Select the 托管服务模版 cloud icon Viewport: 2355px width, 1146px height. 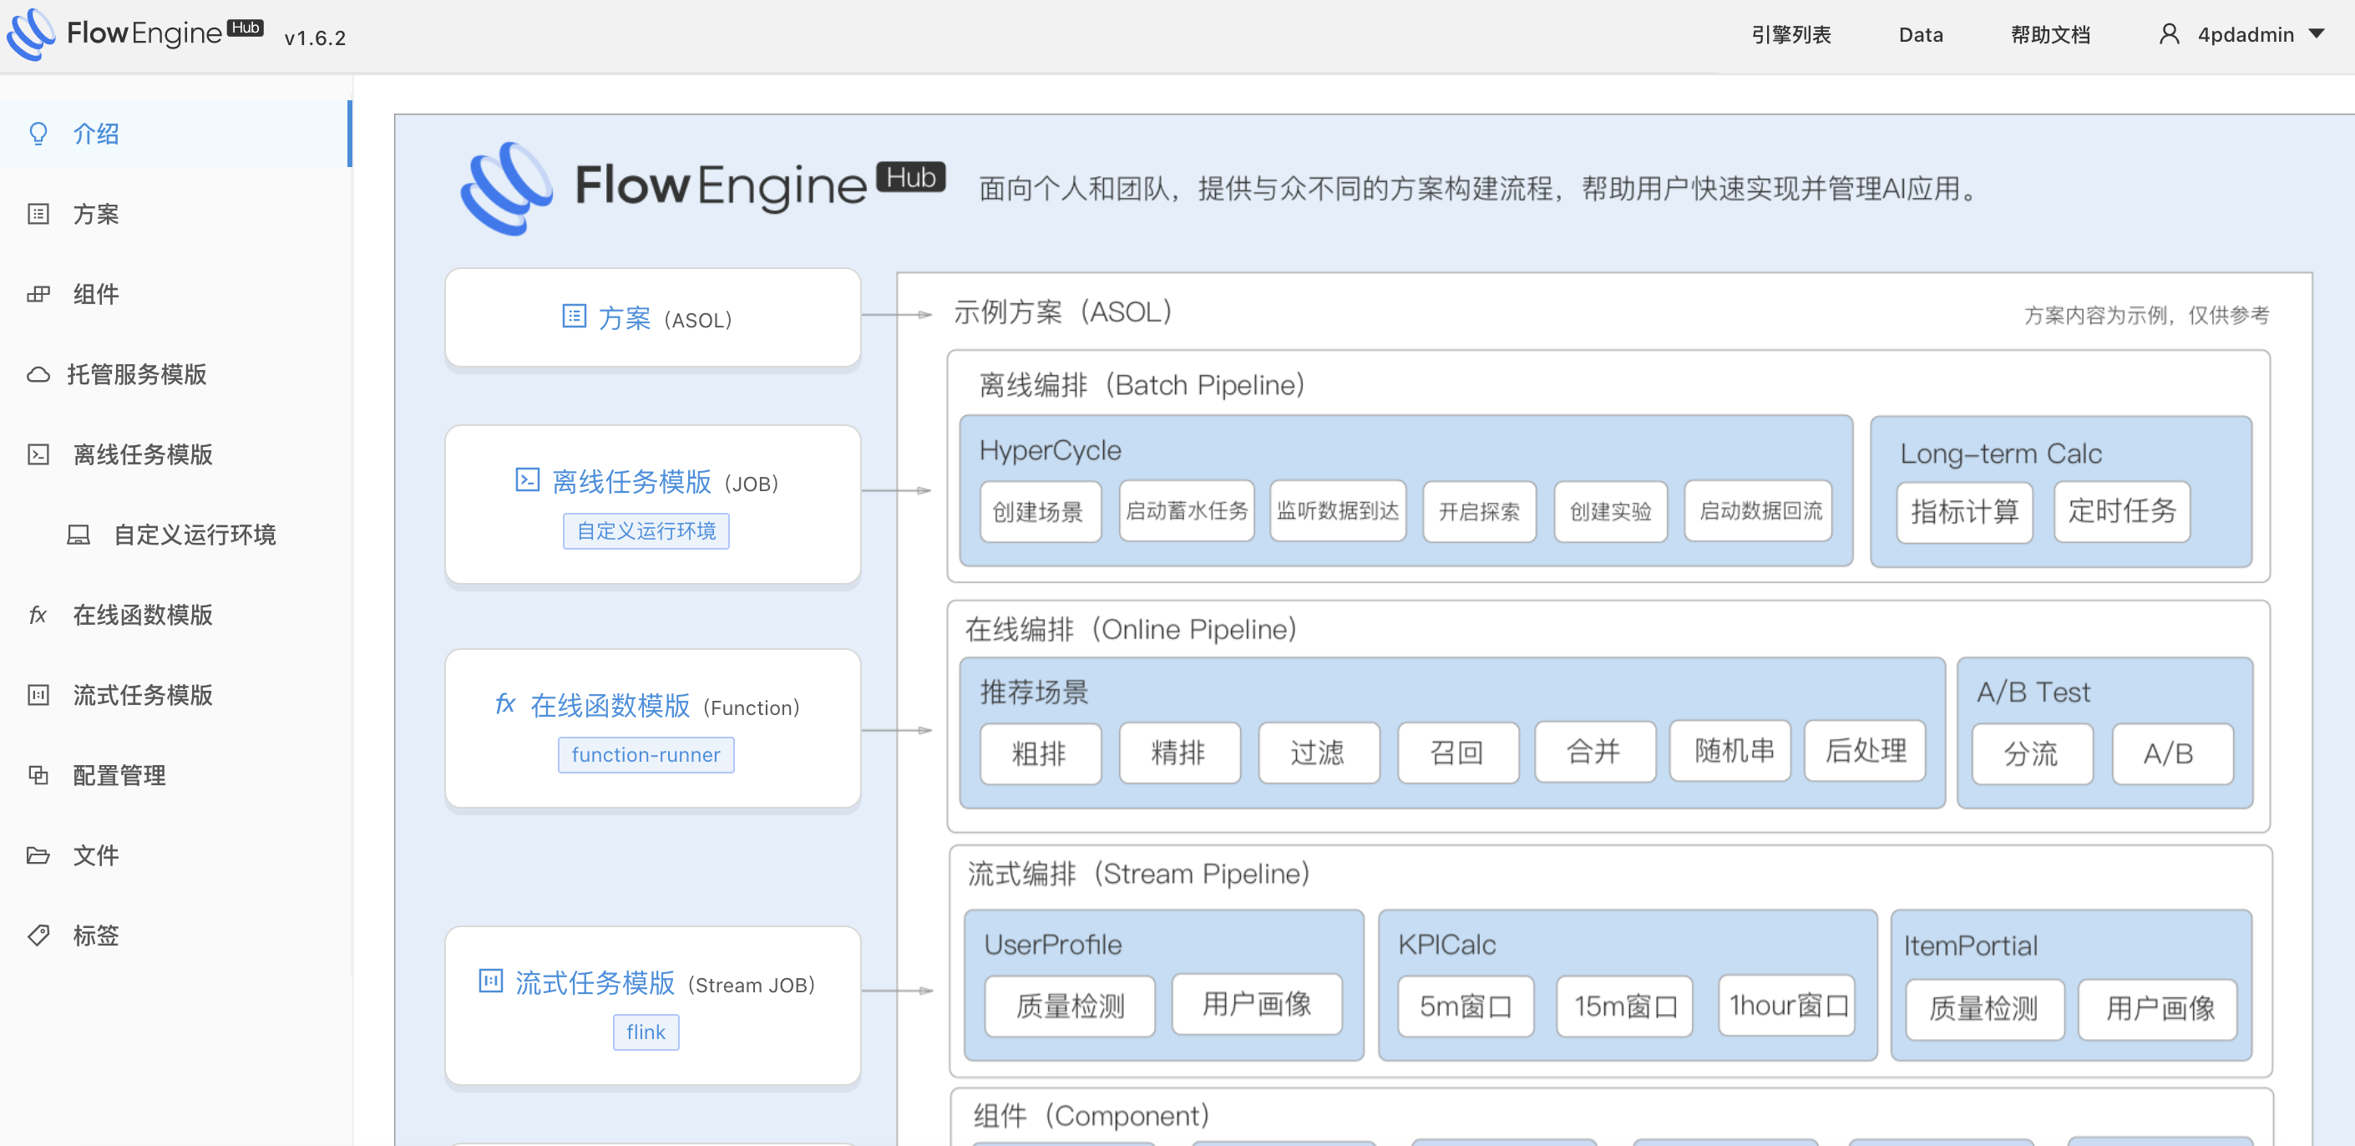point(38,374)
